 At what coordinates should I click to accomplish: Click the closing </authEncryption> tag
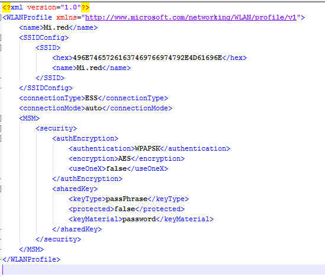[x=87, y=179]
